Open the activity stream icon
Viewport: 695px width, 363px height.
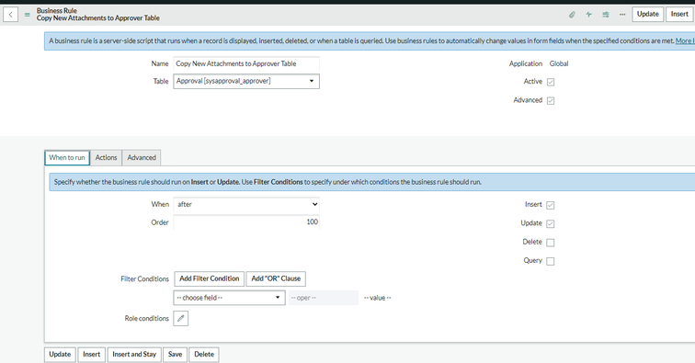coord(588,15)
